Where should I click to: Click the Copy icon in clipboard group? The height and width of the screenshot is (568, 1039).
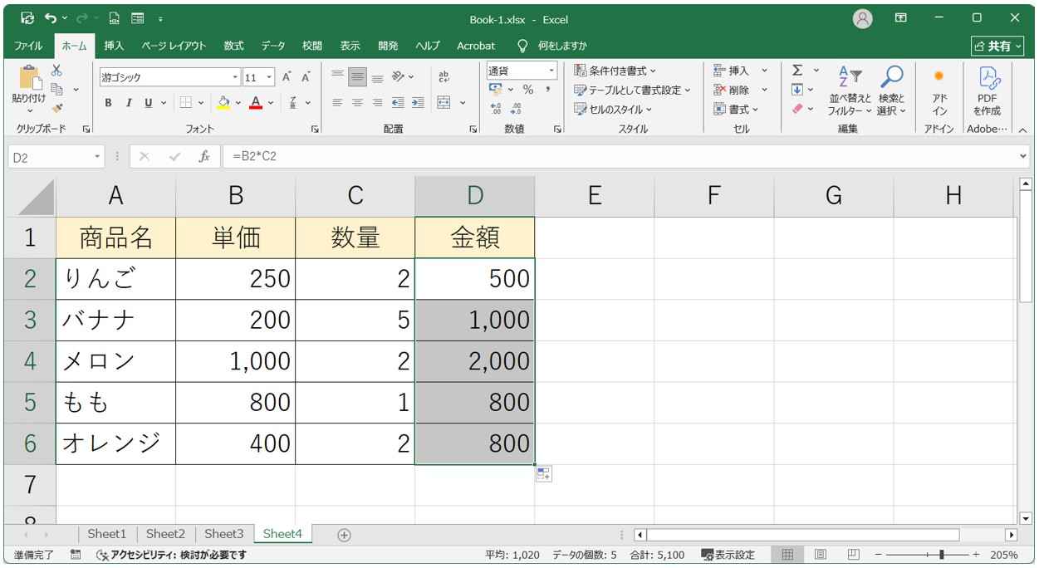[57, 89]
